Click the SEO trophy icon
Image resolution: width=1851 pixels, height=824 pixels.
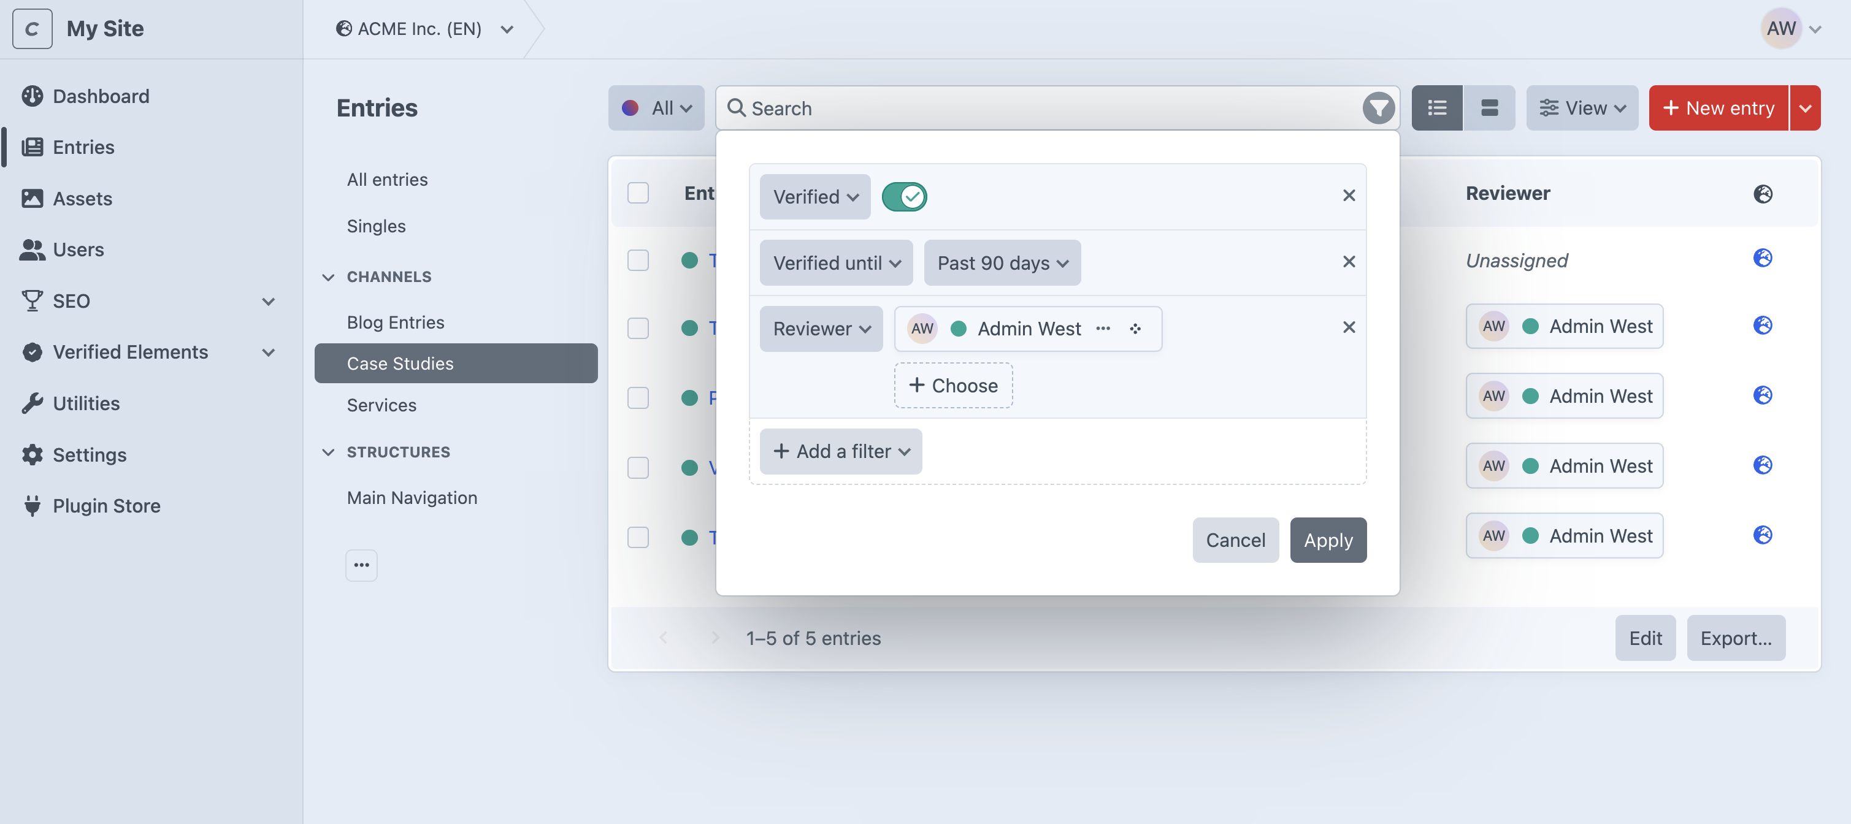point(33,300)
